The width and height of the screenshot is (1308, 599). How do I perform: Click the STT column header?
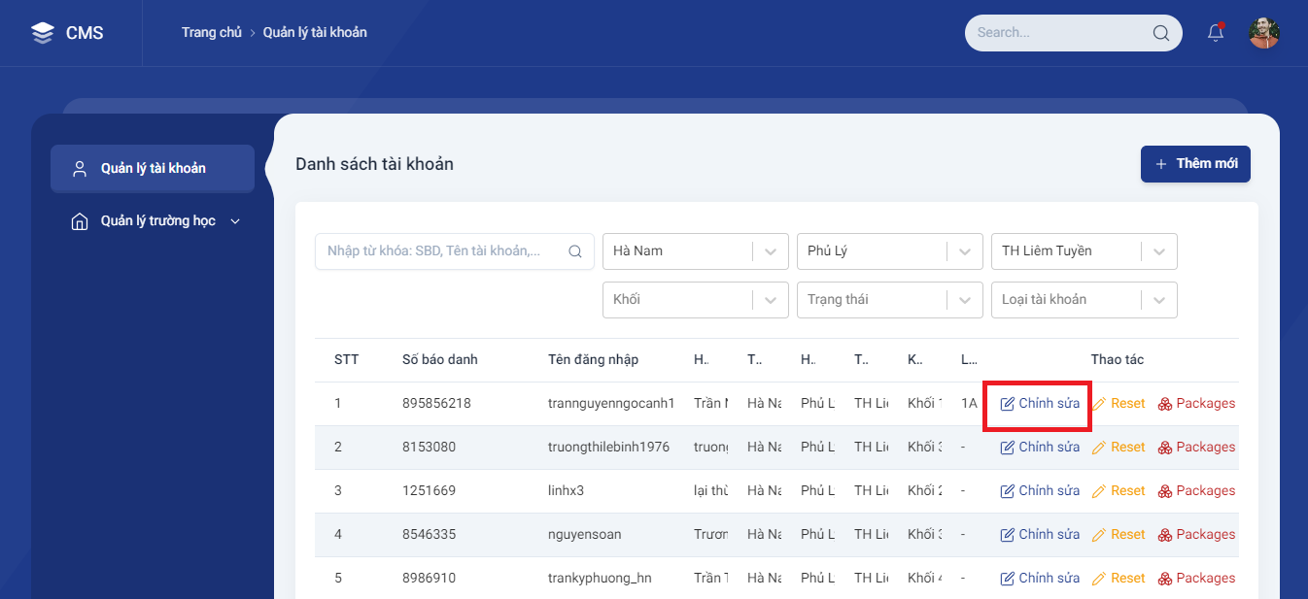coord(347,360)
